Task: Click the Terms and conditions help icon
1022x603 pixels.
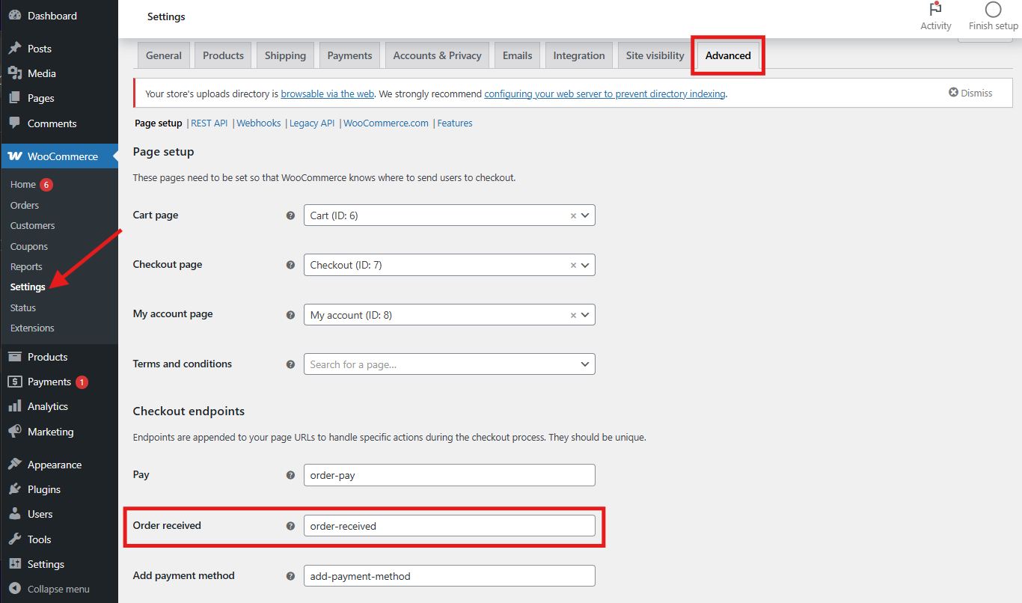Action: (291, 364)
